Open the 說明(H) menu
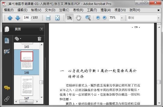This screenshot has width=163, height=107. [135, 10]
